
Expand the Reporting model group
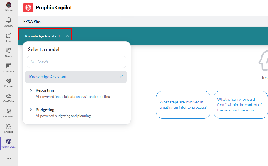31,90
